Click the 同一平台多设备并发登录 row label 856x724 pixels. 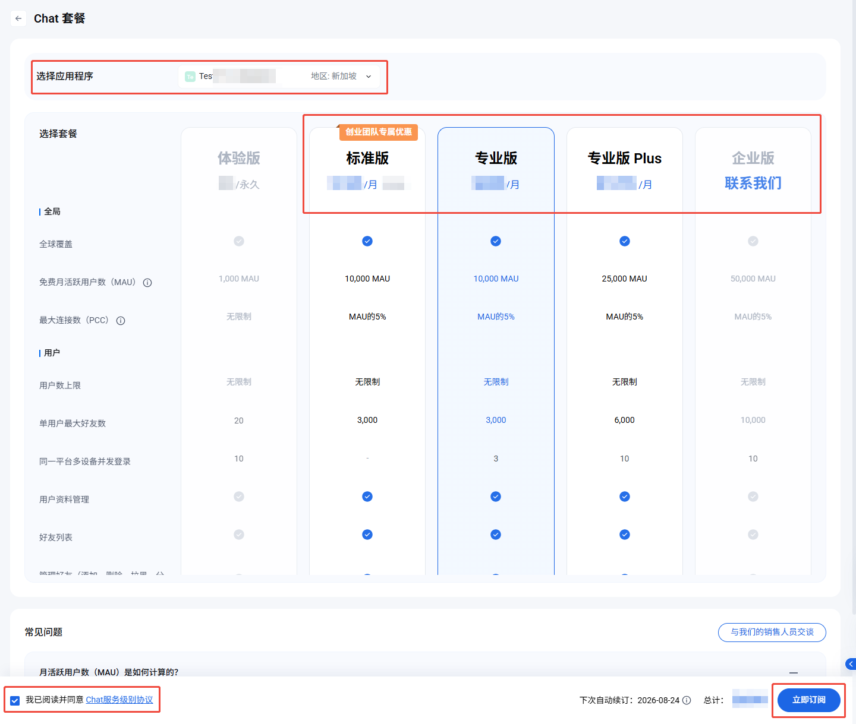pos(85,461)
